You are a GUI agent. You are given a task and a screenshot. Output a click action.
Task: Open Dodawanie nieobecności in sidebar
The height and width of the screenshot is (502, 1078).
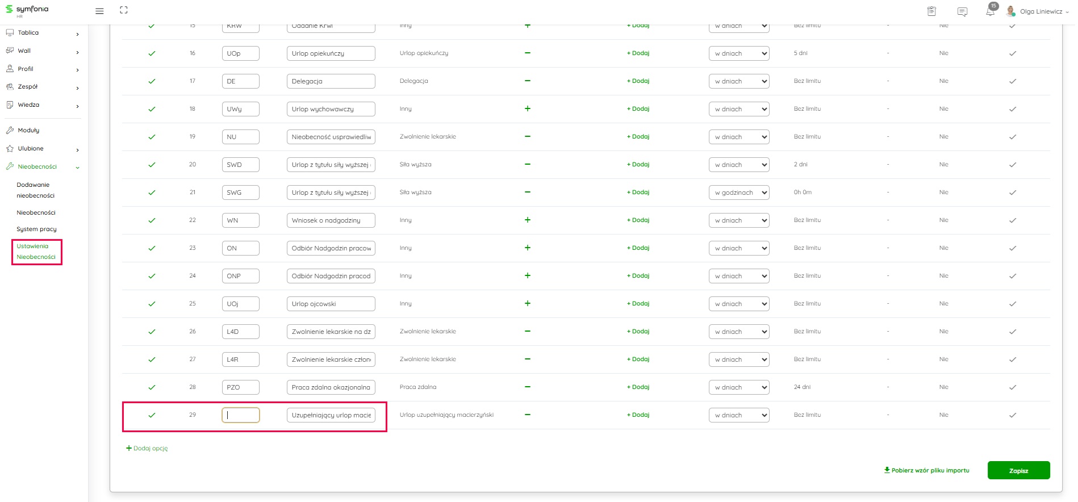pos(35,190)
